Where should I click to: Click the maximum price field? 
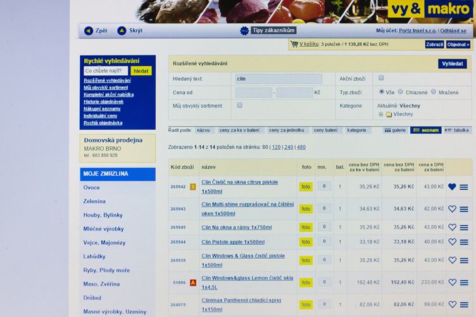[x=294, y=92]
